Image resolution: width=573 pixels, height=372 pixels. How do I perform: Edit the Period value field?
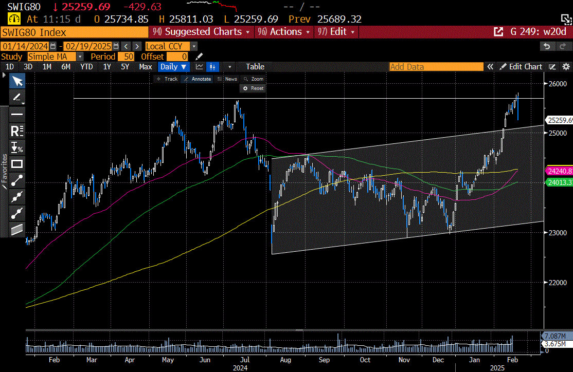coord(127,57)
